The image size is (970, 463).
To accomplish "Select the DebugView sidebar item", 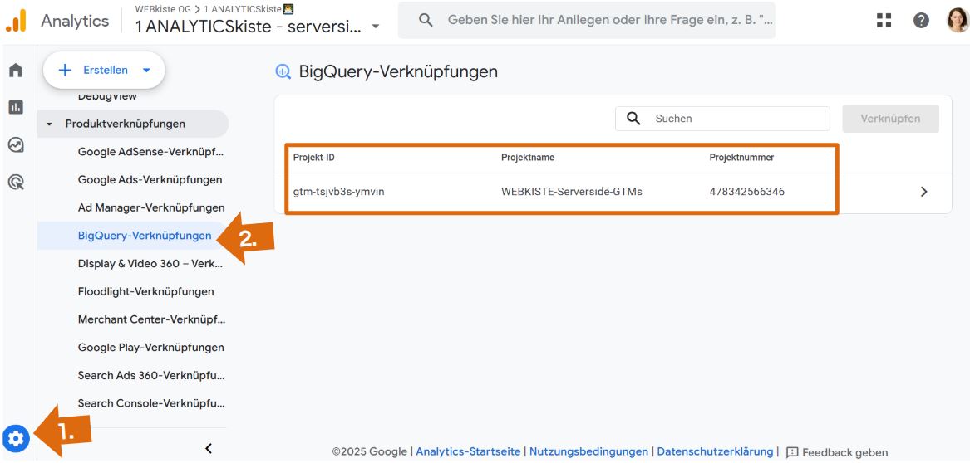I will point(108,96).
